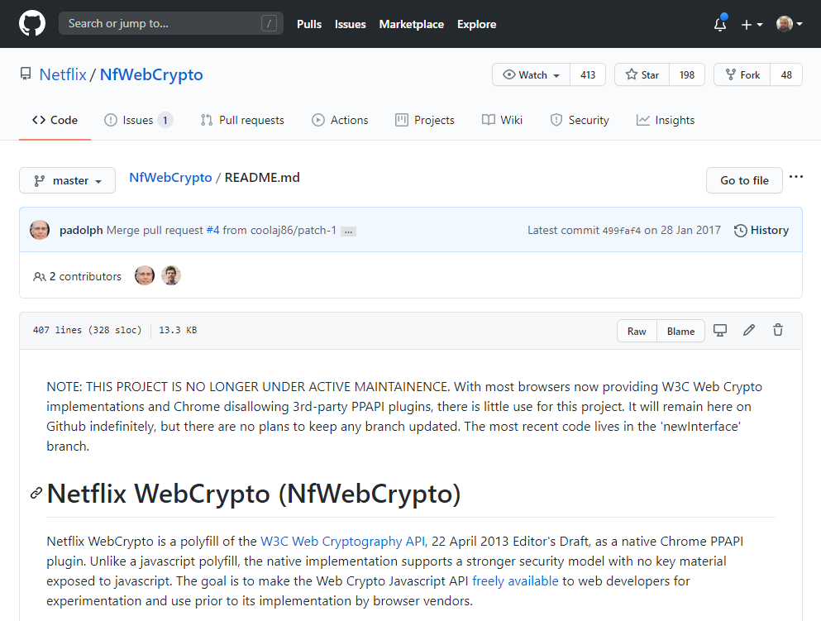Viewport: 821px width, 621px height.
Task: Select the Security tab
Action: [580, 120]
